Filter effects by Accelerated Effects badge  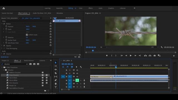(30, 64)
